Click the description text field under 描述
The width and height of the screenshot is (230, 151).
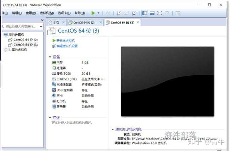(x=72, y=123)
